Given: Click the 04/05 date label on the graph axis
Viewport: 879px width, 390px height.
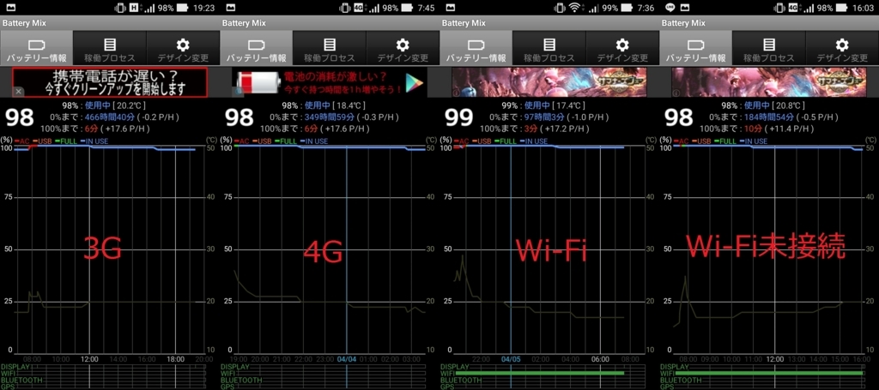Looking at the screenshot, I should tap(511, 358).
